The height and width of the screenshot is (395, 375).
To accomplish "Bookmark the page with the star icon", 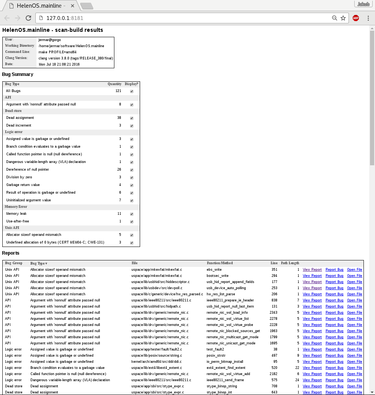I will pyautogui.click(x=343, y=18).
